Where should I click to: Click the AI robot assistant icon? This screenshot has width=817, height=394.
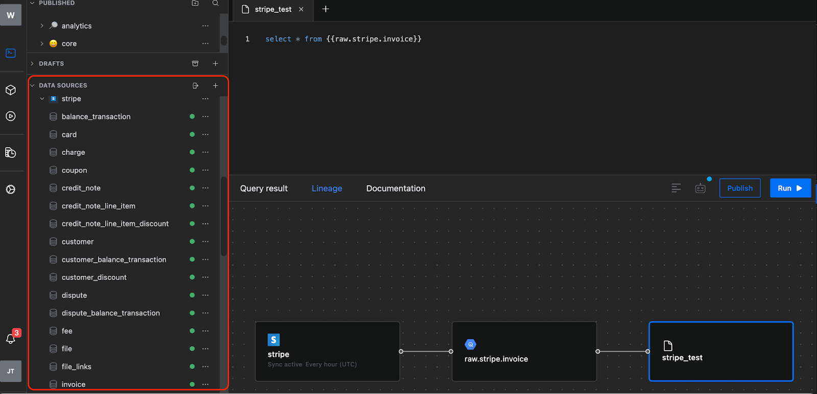700,189
